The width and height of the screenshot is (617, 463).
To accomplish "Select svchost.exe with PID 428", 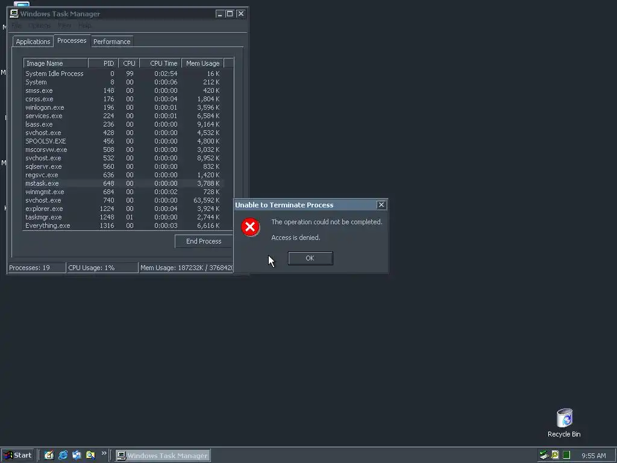I will tap(124, 133).
